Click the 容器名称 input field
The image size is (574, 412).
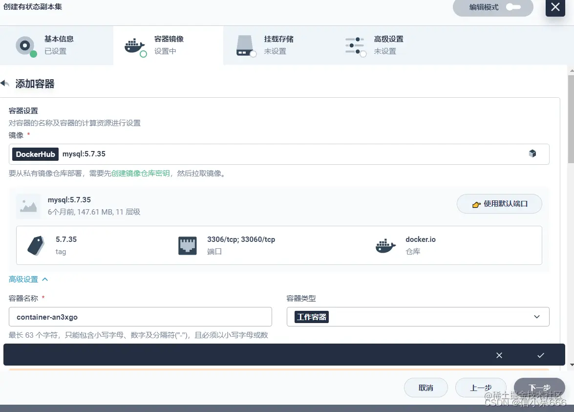[140, 317]
